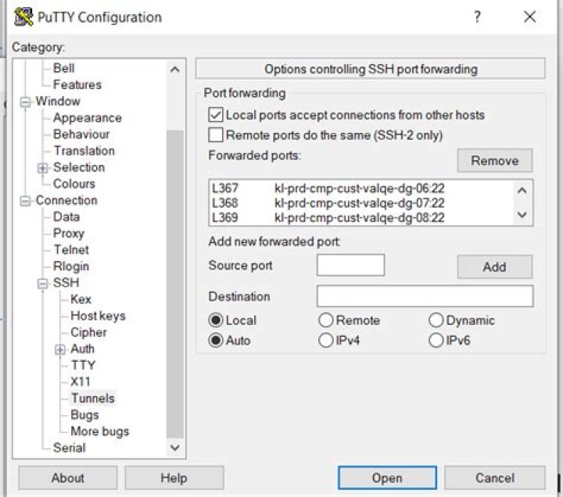
Task: Open the Appearance category
Action: pos(88,118)
